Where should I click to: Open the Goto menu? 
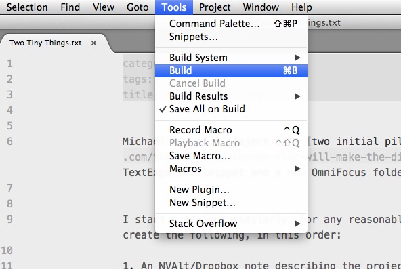point(138,7)
